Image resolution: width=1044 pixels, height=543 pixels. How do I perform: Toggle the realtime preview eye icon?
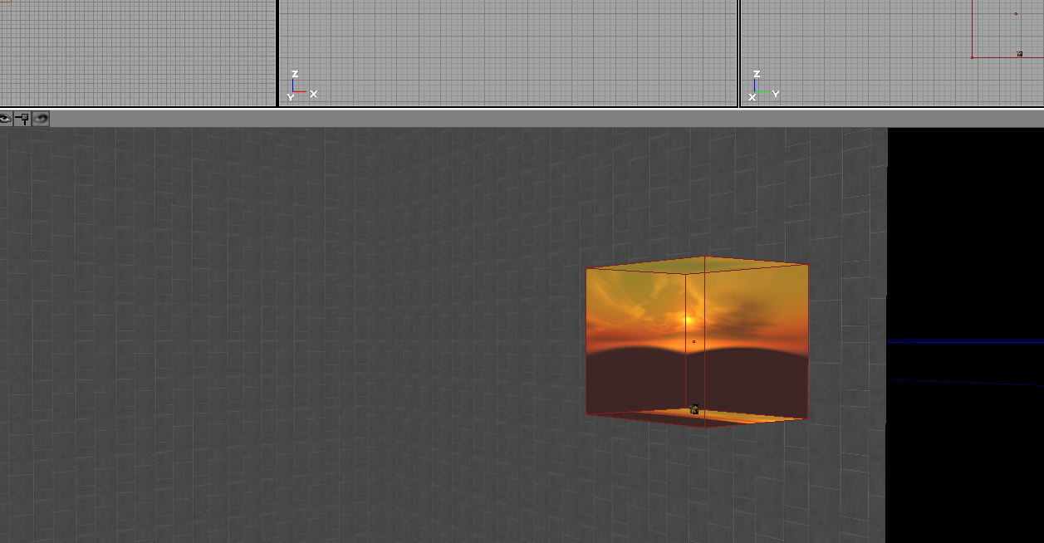pyautogui.click(x=6, y=119)
